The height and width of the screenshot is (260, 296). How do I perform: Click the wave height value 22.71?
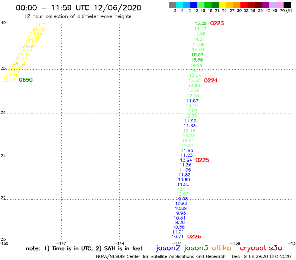tap(12, 76)
